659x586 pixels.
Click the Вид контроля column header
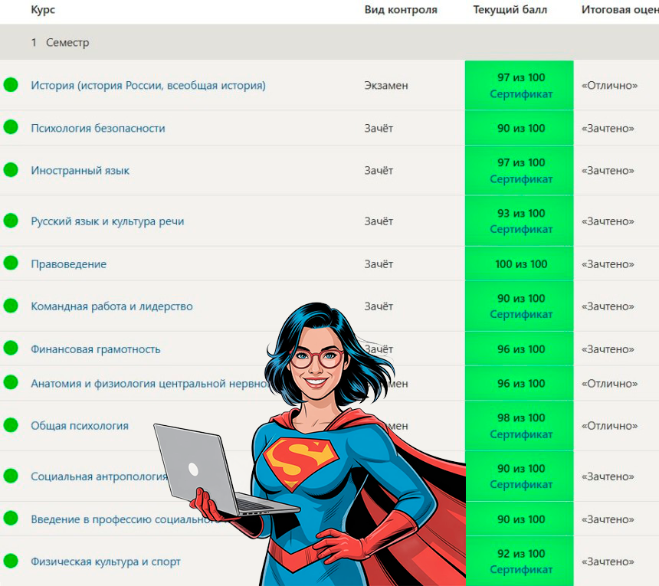401,10
